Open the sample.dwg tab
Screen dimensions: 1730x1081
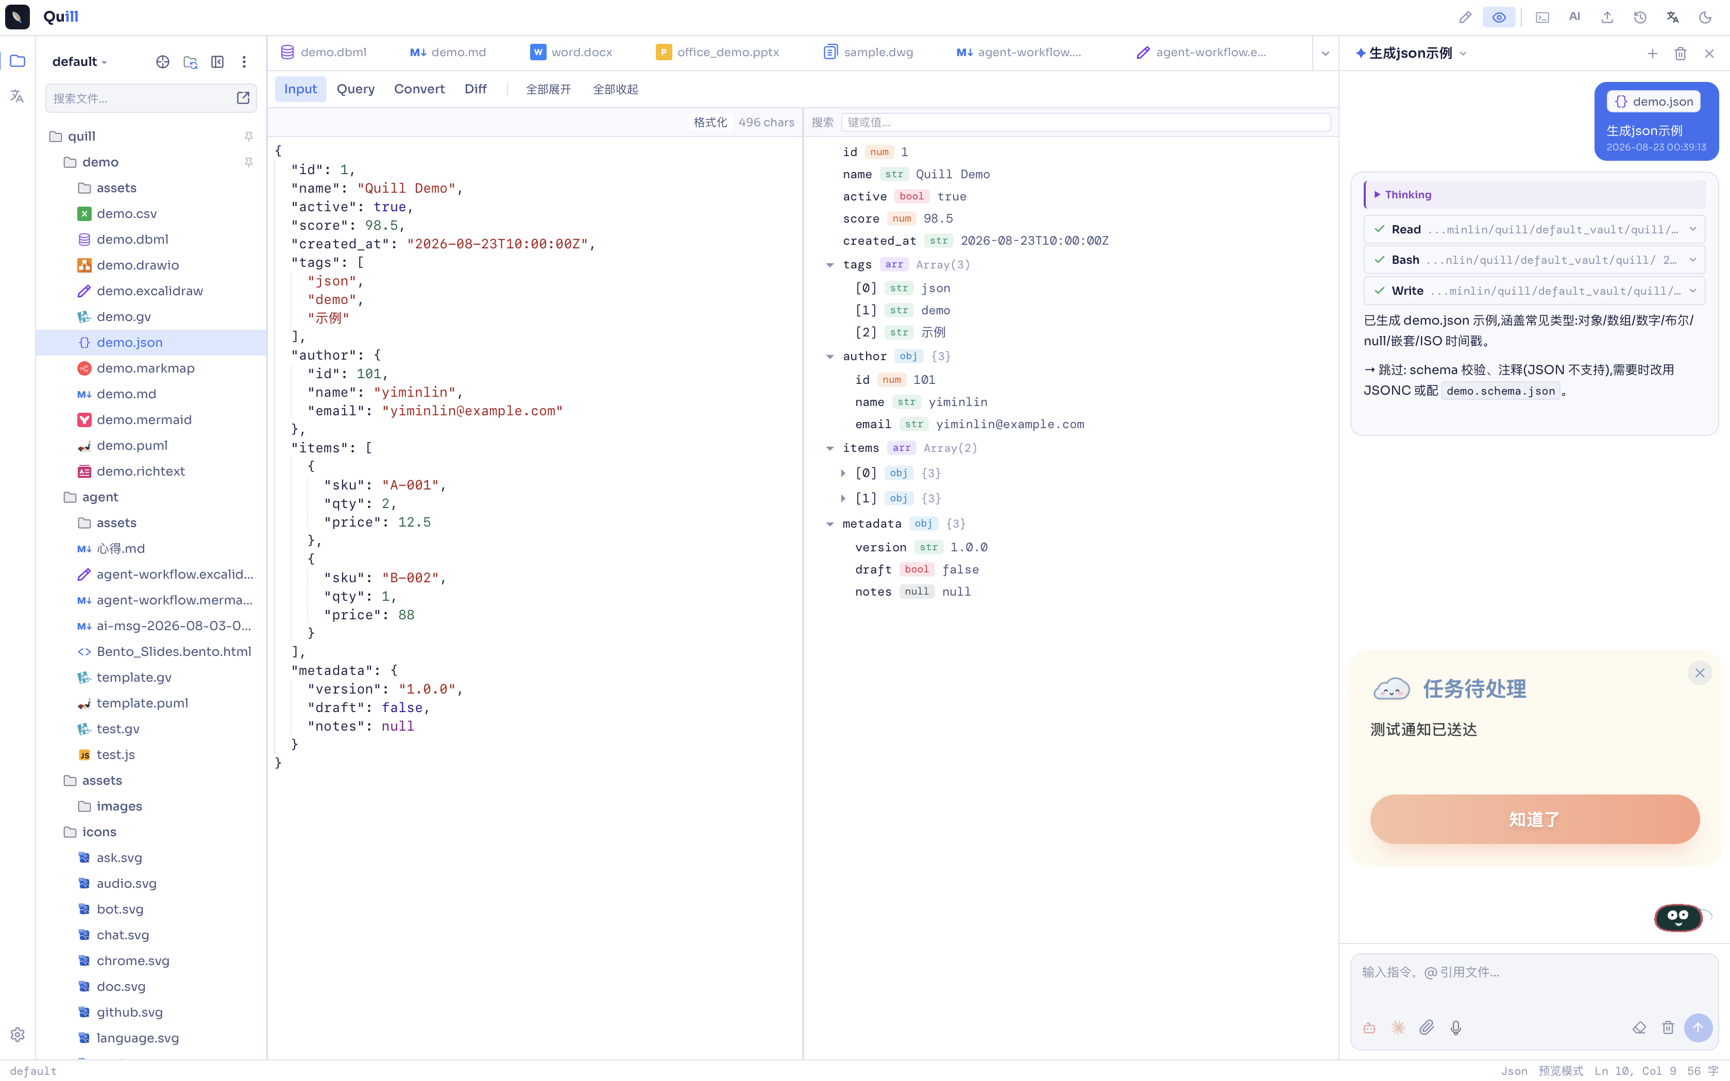tap(869, 52)
